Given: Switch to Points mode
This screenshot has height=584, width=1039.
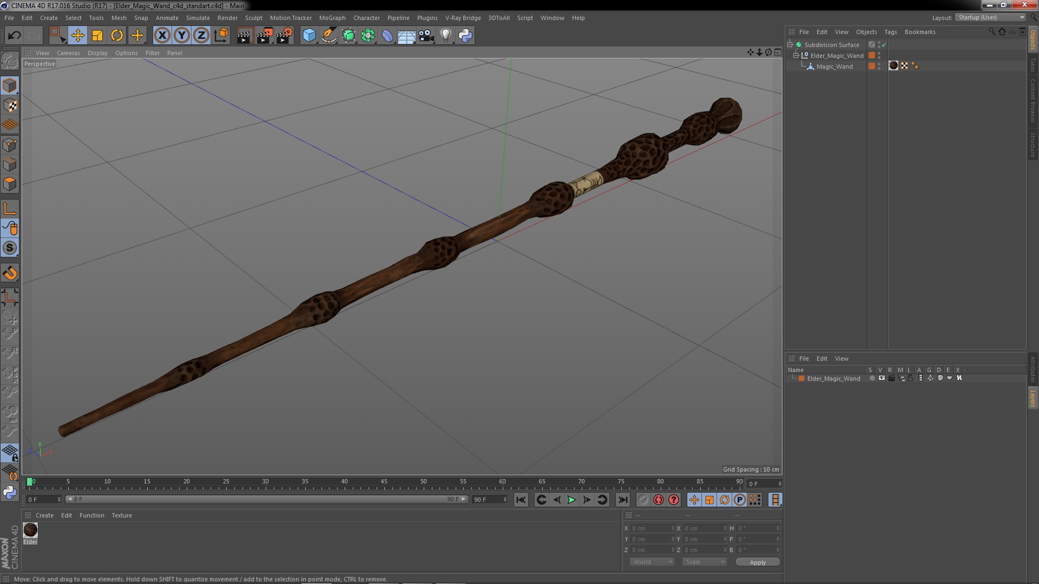Looking at the screenshot, I should click(x=10, y=145).
